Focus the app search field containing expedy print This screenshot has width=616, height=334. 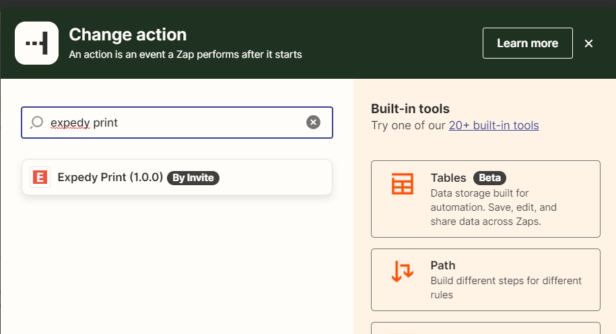(x=177, y=123)
